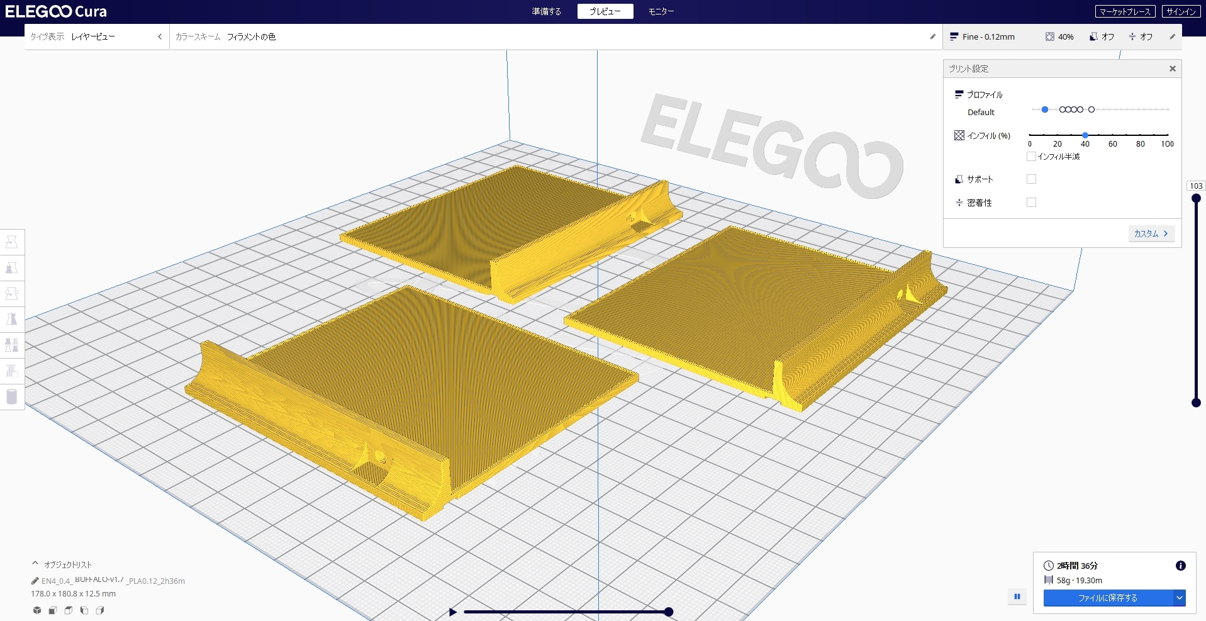Click the 40% infill summary in header
Viewport: 1206px width, 621px height.
(1060, 36)
